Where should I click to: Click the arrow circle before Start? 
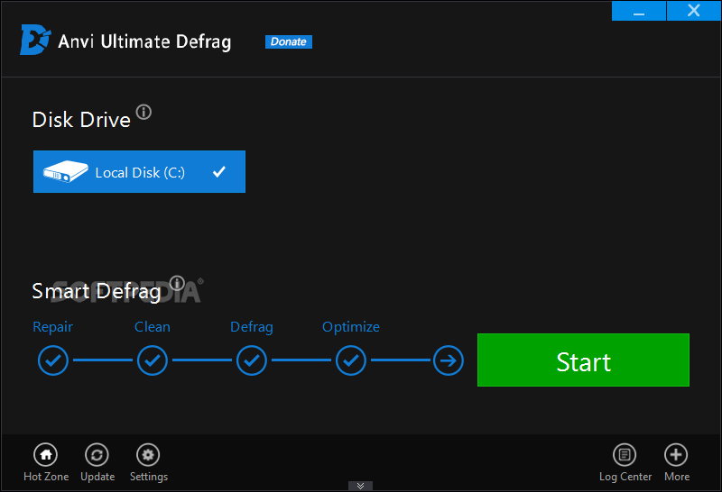click(448, 360)
